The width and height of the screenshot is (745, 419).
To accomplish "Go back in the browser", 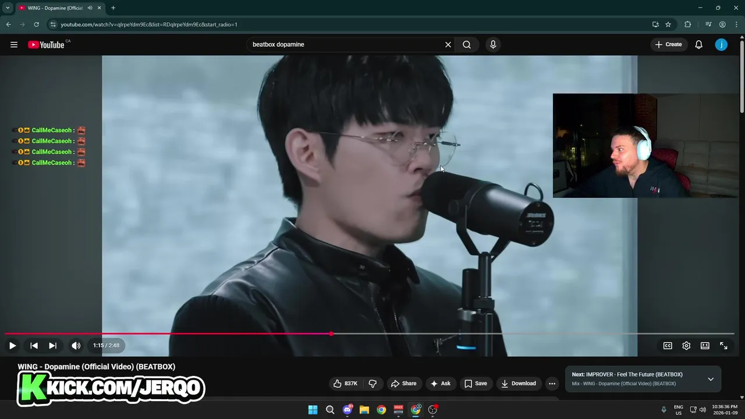I will click(8, 24).
